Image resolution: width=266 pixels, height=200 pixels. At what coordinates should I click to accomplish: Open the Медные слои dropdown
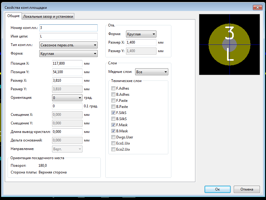pyautogui.click(x=152, y=72)
